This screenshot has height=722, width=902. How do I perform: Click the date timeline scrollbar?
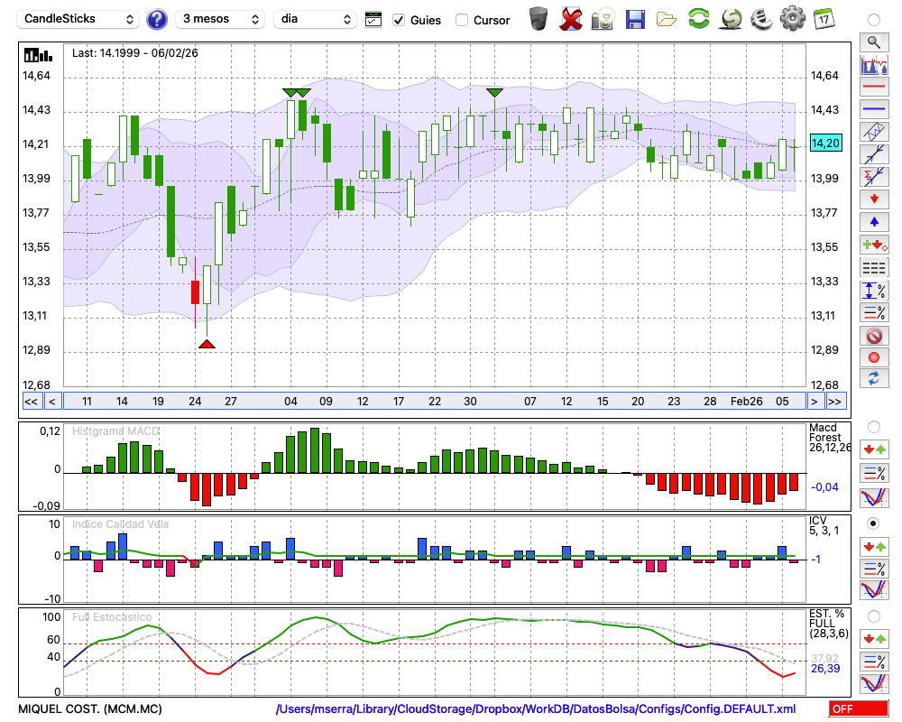pos(435,402)
